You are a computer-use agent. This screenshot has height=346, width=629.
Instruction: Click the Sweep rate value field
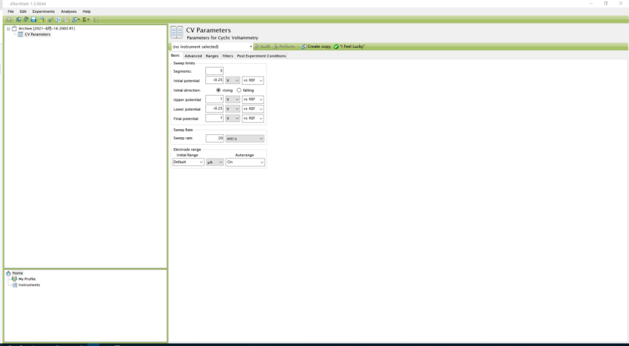tap(214, 138)
